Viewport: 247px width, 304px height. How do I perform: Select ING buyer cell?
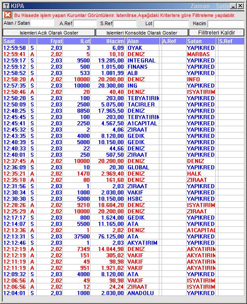click(x=143, y=85)
